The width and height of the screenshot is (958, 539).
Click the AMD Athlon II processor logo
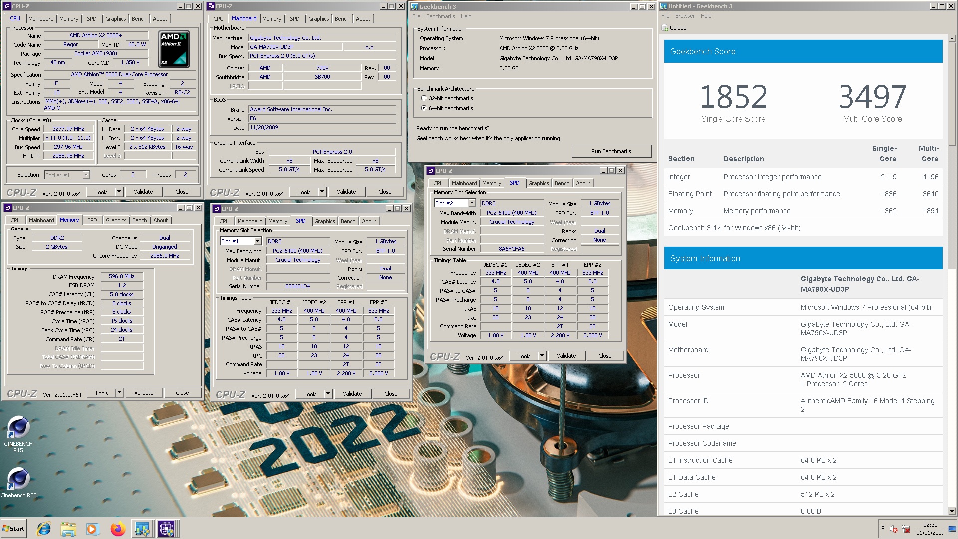(174, 49)
